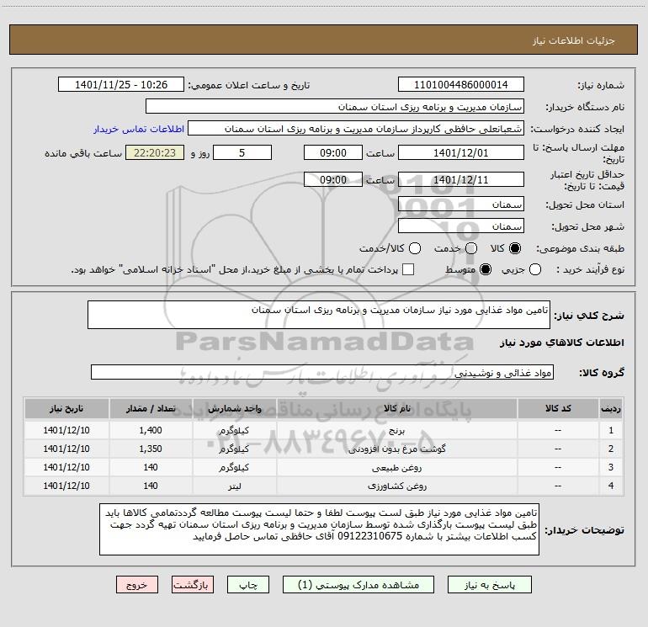Screen dimensions: 648x627
Task: Click the delivery province field سمنان
Action: 461,205
